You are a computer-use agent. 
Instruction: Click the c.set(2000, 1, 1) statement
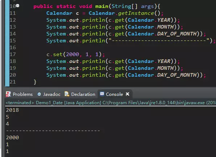coord(76,54)
